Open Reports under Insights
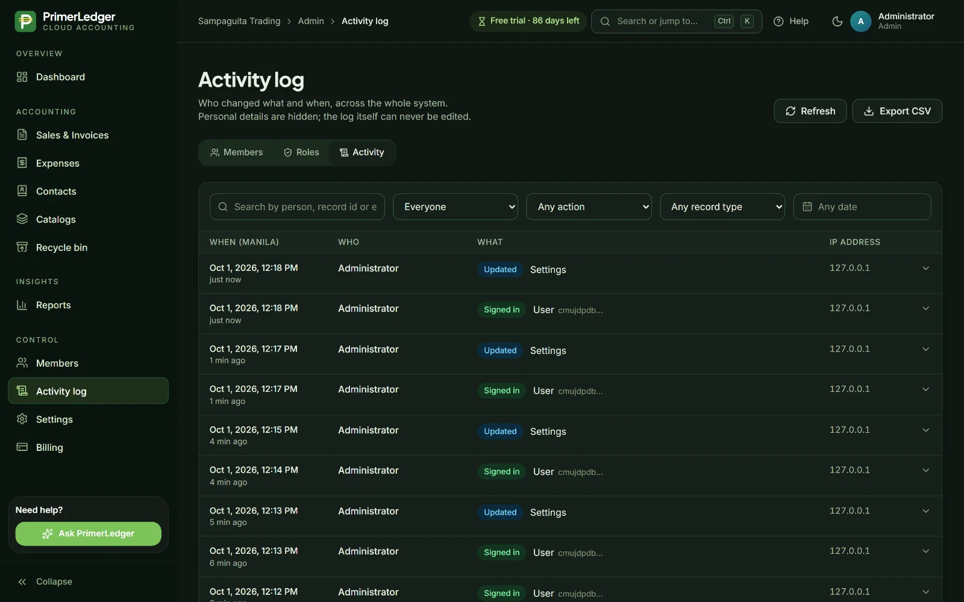Screen dimensions: 964x602 tap(88, 305)
